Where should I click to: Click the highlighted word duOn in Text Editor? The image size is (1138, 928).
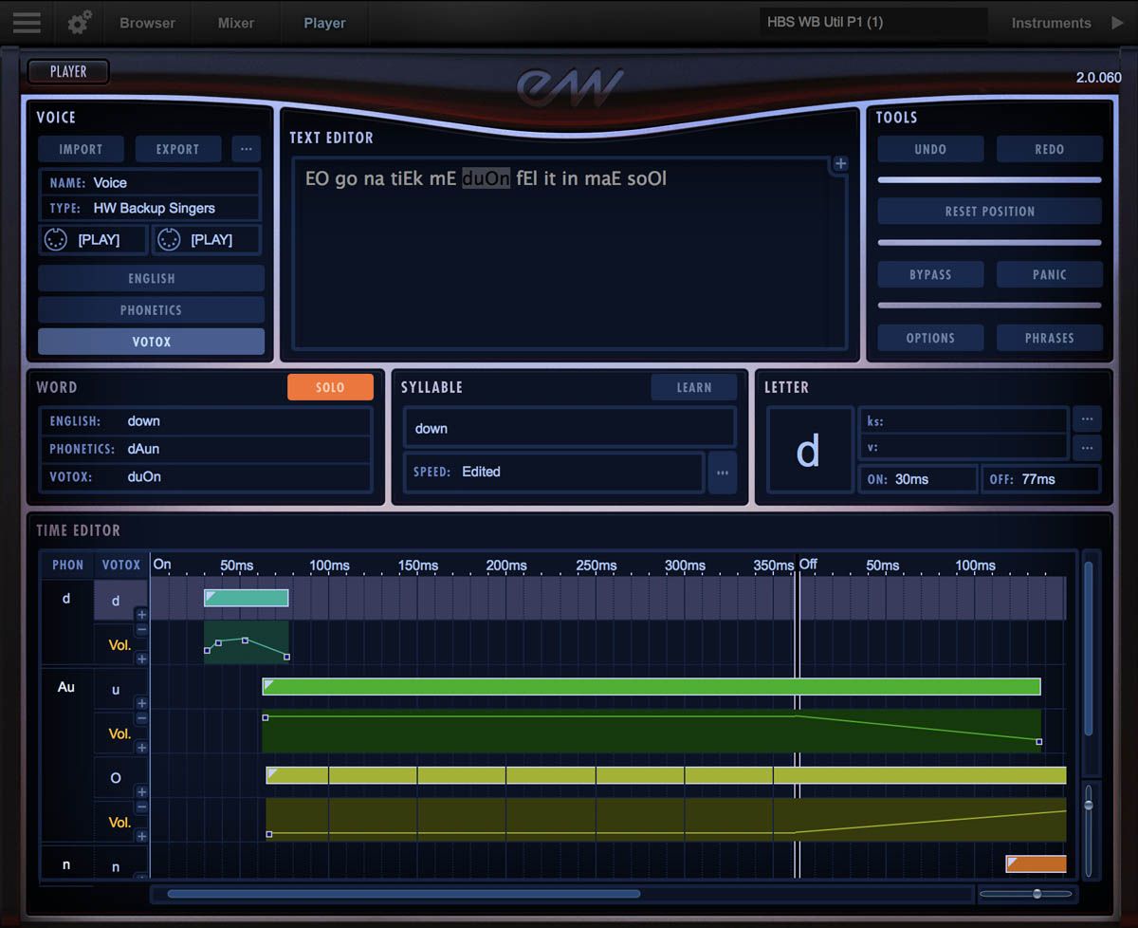coord(486,178)
